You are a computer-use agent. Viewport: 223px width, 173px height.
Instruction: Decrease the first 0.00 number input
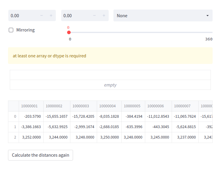point(42,15)
